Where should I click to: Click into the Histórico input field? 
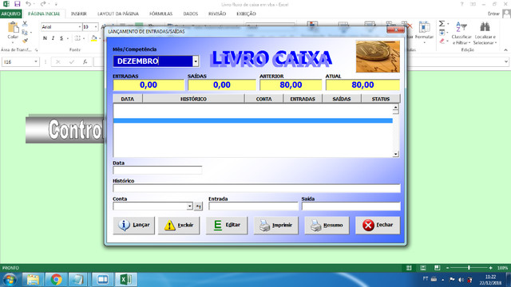[x=256, y=188]
